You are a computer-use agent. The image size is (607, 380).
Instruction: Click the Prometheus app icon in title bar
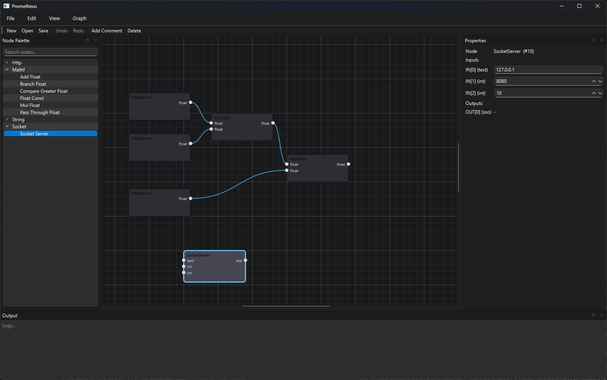6,6
